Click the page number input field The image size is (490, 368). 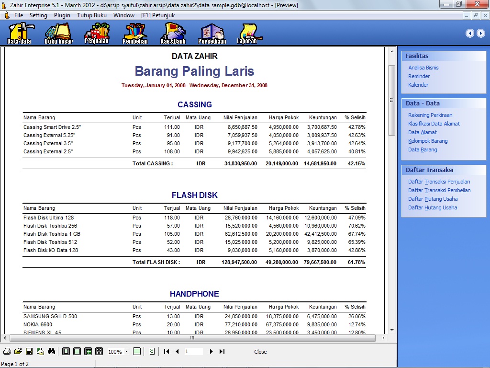click(x=193, y=352)
